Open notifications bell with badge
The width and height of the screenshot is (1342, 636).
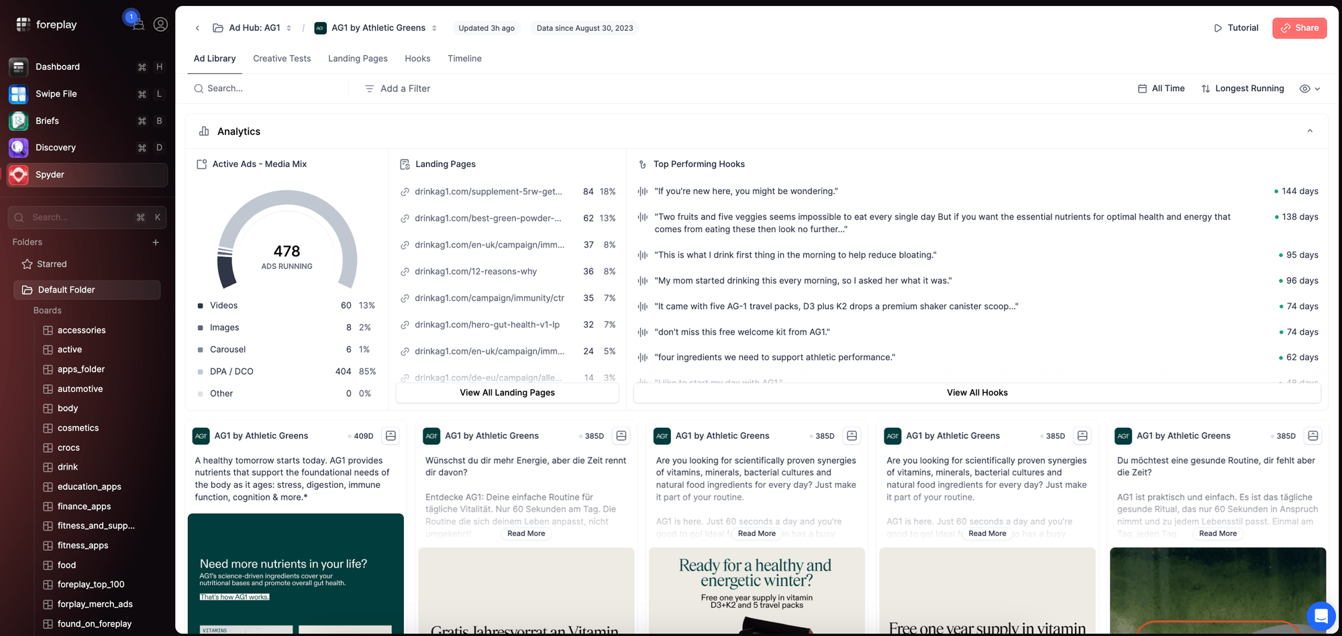tap(138, 24)
